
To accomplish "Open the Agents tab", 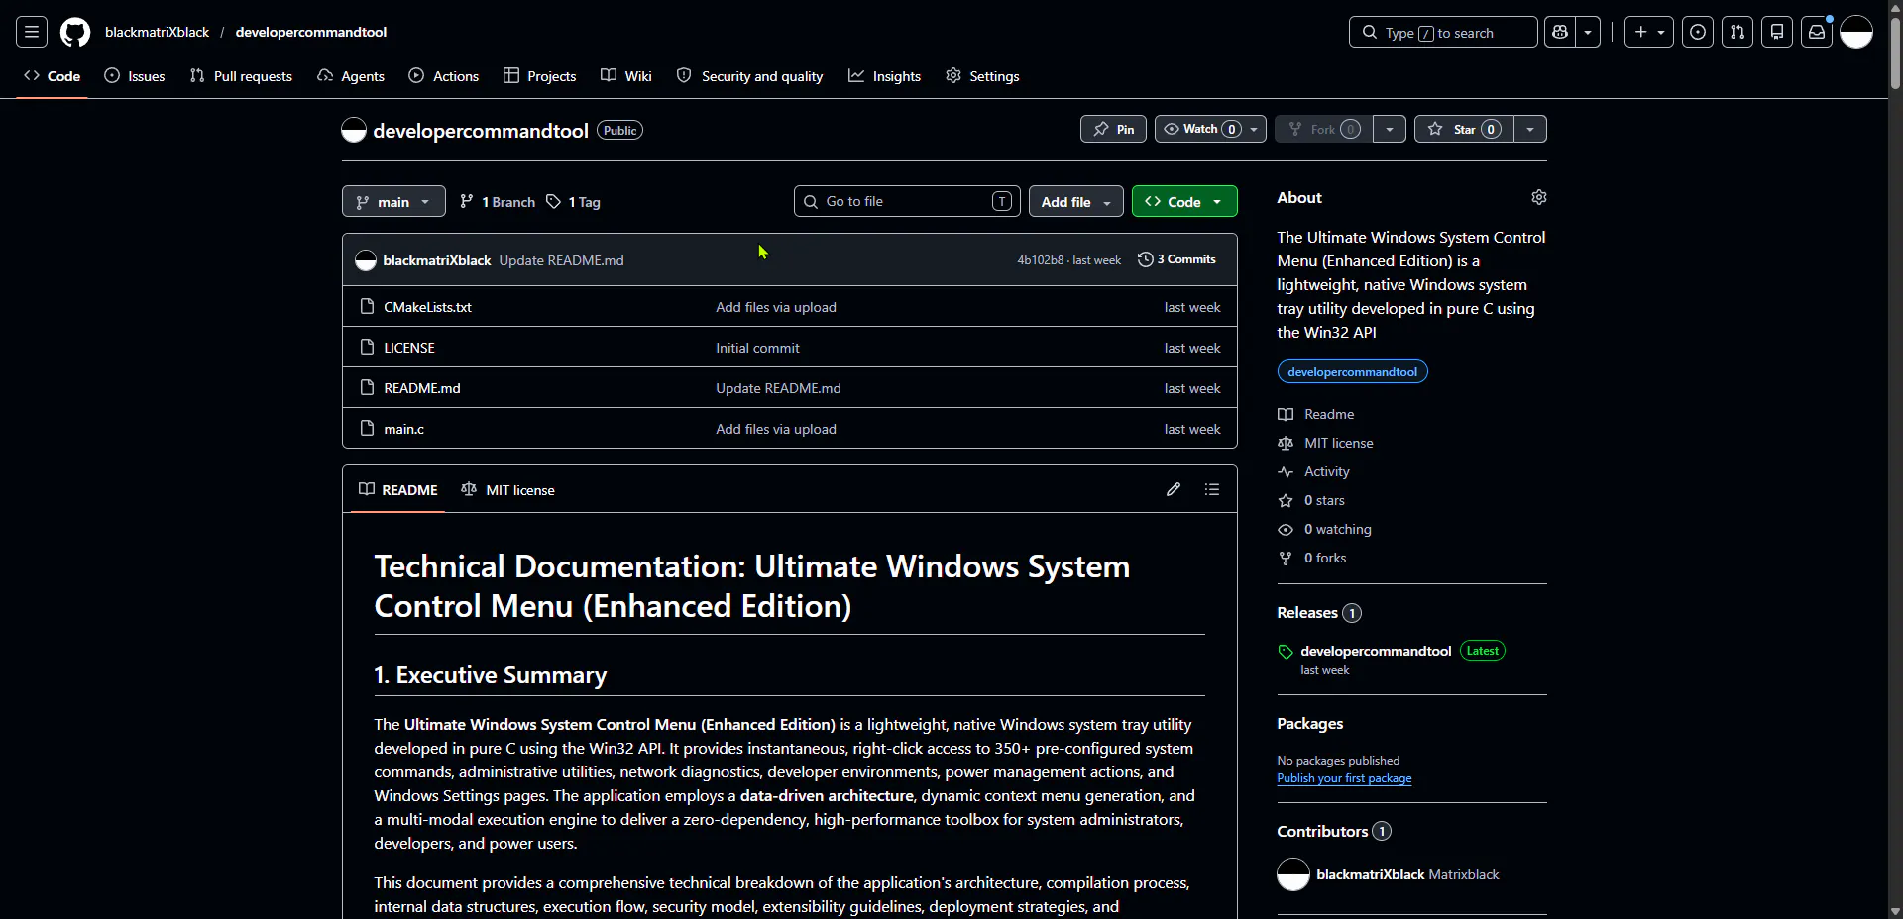I will [x=351, y=76].
